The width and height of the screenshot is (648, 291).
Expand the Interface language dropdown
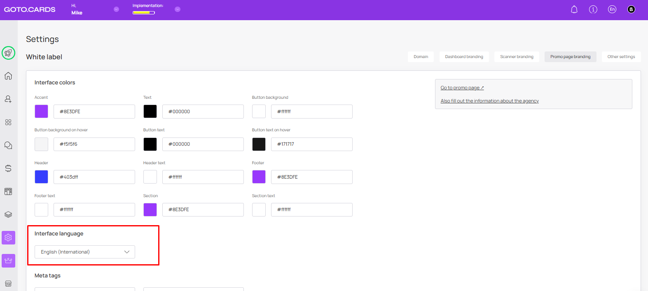85,252
